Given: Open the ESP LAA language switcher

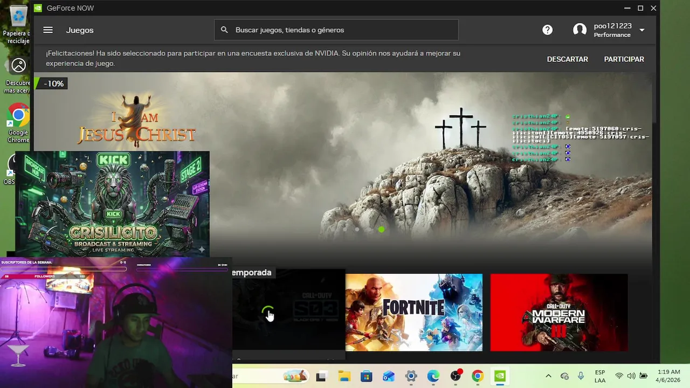Looking at the screenshot, I should pos(600,376).
